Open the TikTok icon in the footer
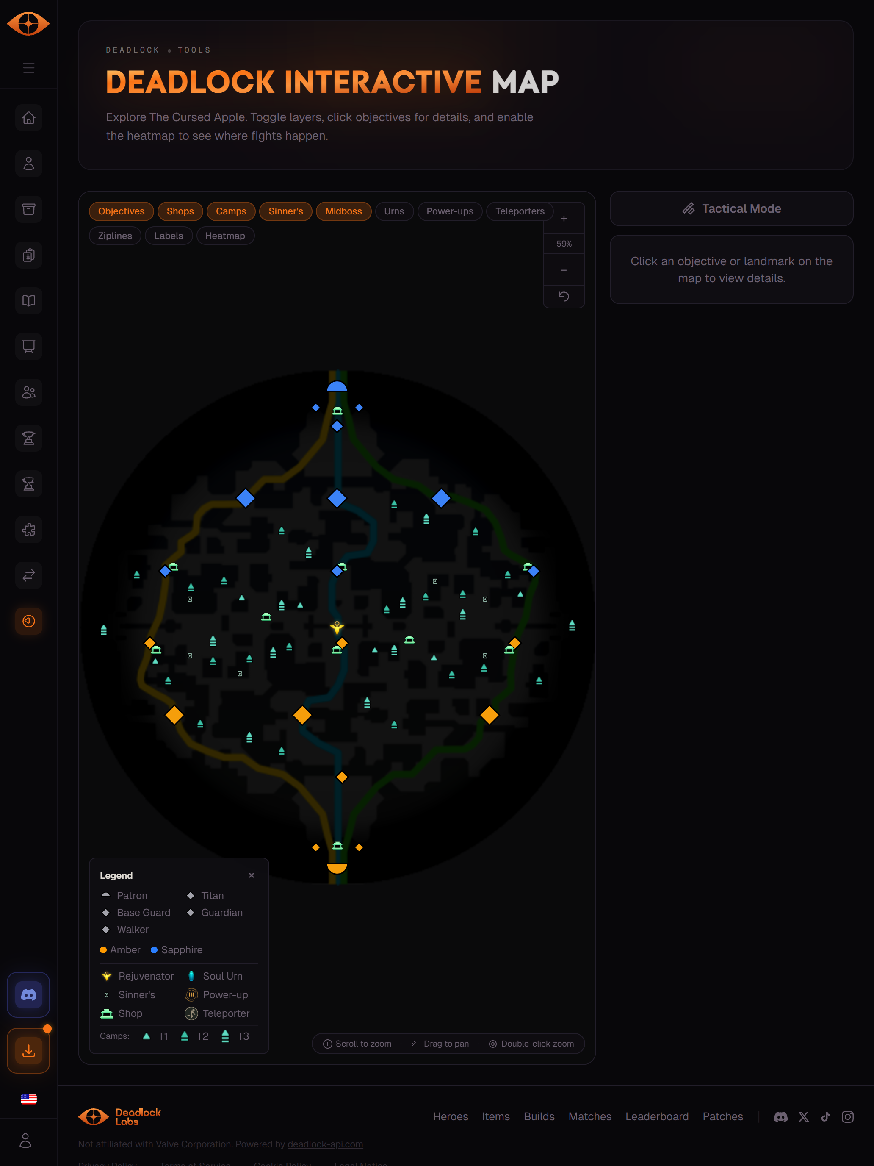The image size is (874, 1166). click(826, 1116)
